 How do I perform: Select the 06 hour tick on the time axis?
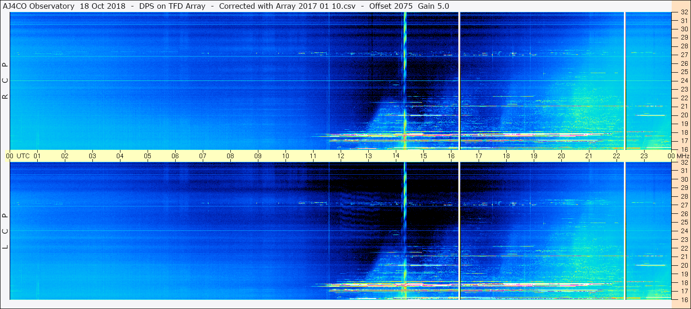coord(175,156)
